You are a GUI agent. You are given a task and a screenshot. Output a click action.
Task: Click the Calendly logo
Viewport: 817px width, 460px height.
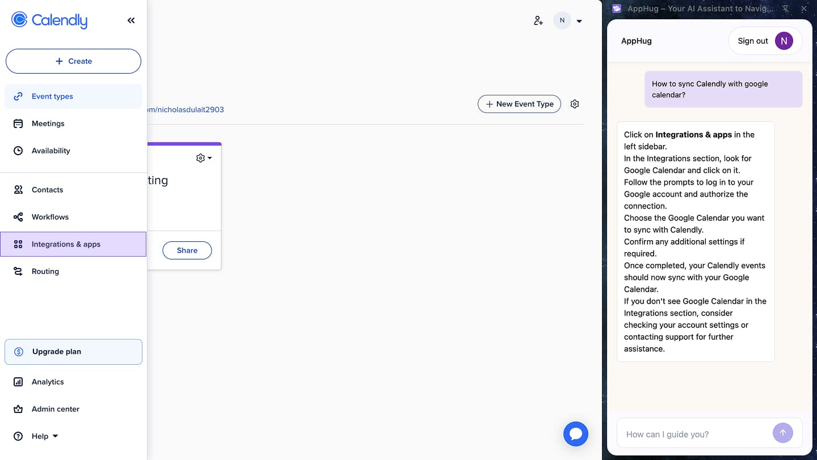click(49, 20)
